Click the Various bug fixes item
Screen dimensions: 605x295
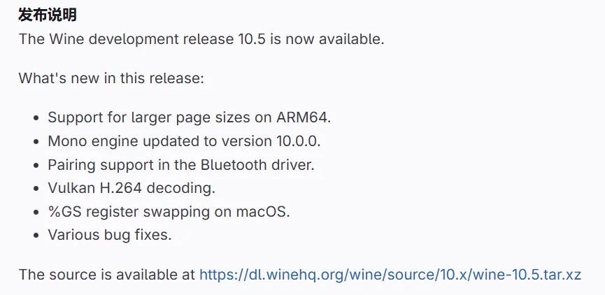click(109, 235)
